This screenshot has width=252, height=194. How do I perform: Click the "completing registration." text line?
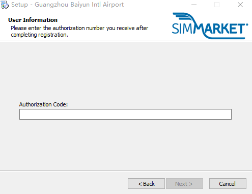click(40, 35)
